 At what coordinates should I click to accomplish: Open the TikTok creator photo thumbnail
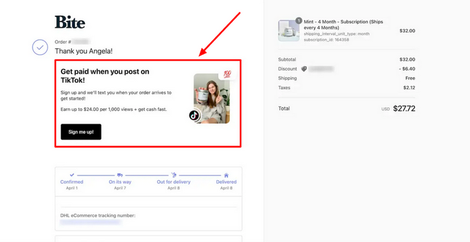(211, 98)
